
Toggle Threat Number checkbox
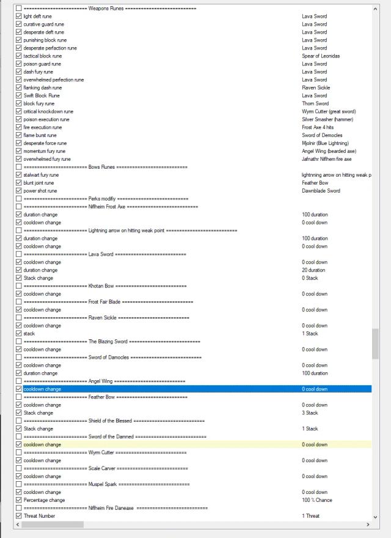(19, 516)
